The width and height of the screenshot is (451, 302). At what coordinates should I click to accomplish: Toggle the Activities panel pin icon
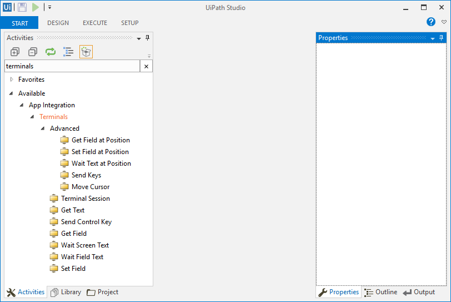[148, 38]
